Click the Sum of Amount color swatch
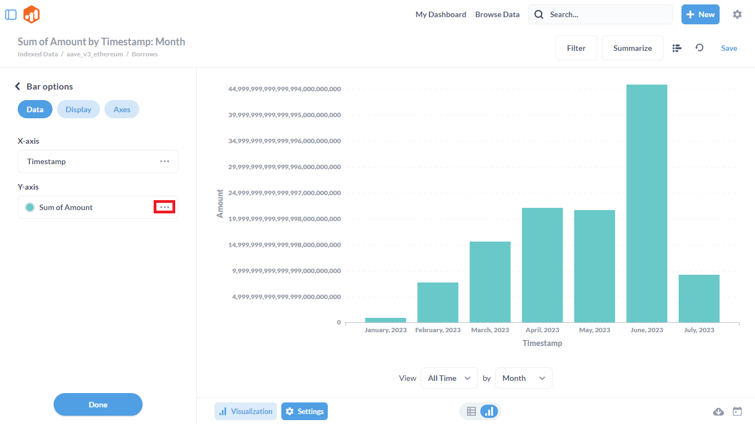Image resolution: width=755 pixels, height=424 pixels. pyautogui.click(x=30, y=207)
